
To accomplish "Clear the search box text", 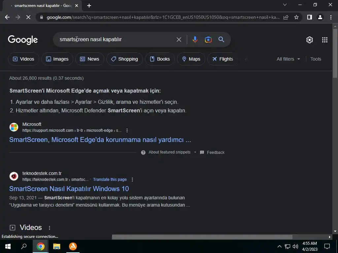I will 179,40.
